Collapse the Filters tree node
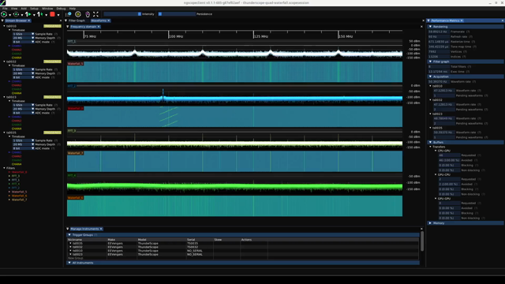Image resolution: width=505 pixels, height=284 pixels. pos(5,168)
